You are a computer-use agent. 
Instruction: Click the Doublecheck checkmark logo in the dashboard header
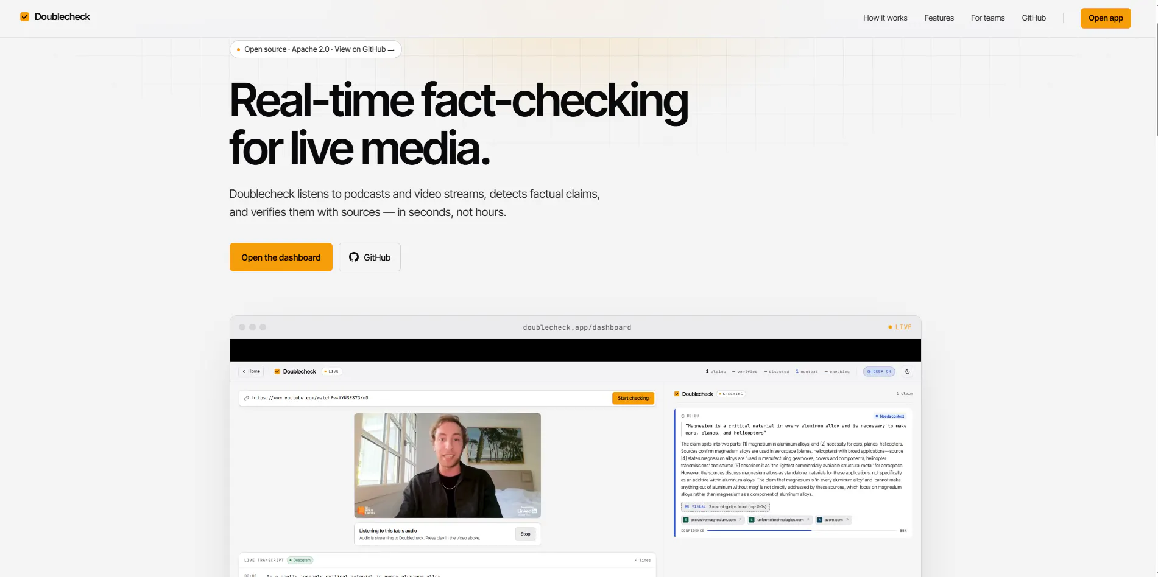pyautogui.click(x=295, y=371)
